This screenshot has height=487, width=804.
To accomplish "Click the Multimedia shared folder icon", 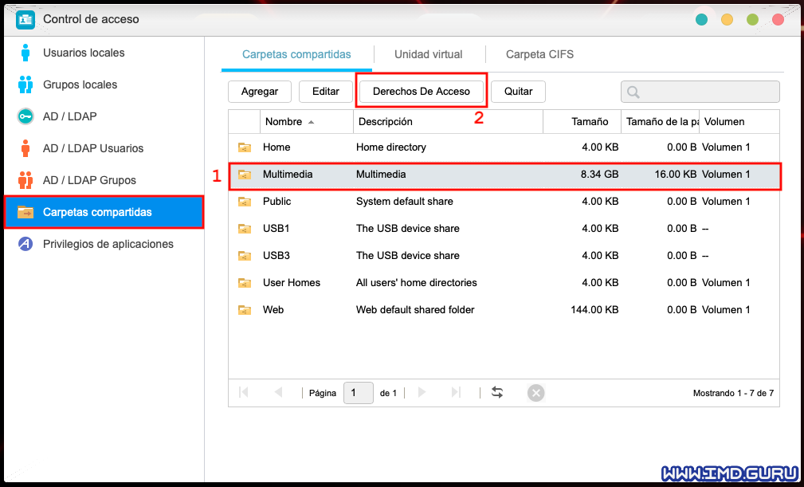I will click(245, 175).
